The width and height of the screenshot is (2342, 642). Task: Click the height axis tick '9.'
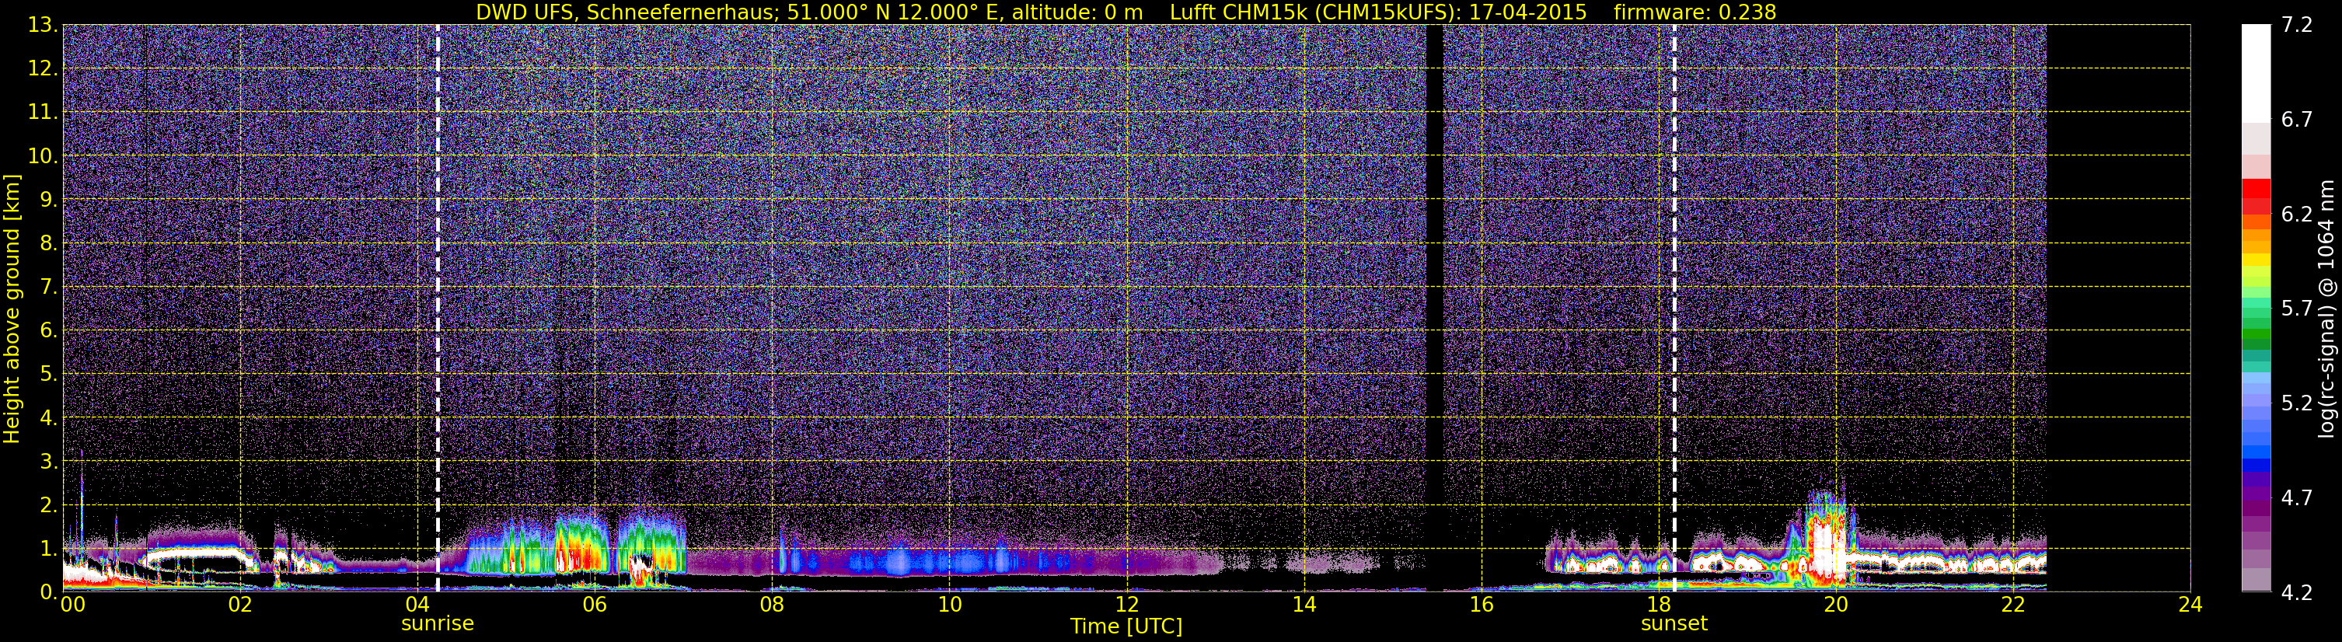[47, 199]
